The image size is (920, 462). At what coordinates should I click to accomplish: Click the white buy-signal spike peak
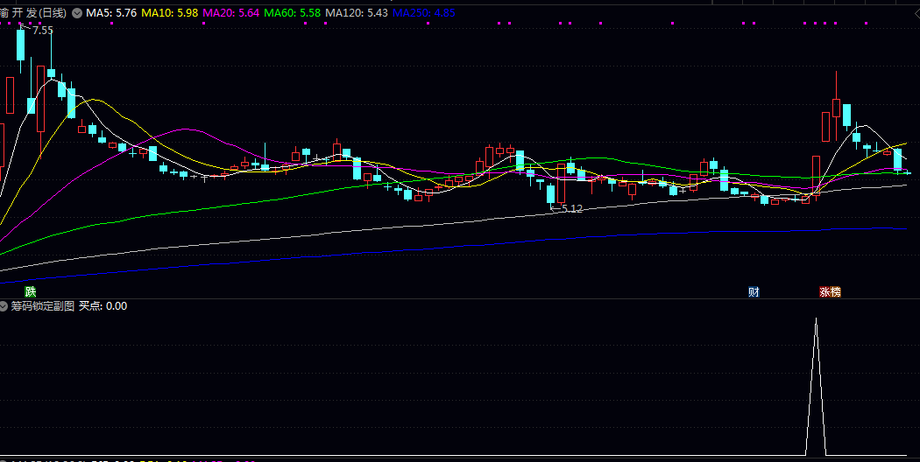click(817, 320)
